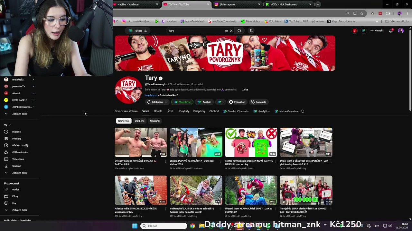
Task: Open Oblíbená videa in the sidebar
Action: click(19, 152)
